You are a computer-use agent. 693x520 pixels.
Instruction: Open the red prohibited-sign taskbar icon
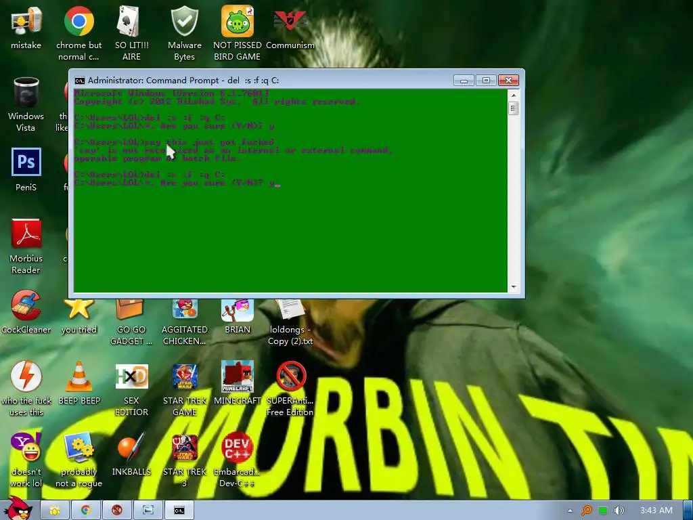point(116,511)
